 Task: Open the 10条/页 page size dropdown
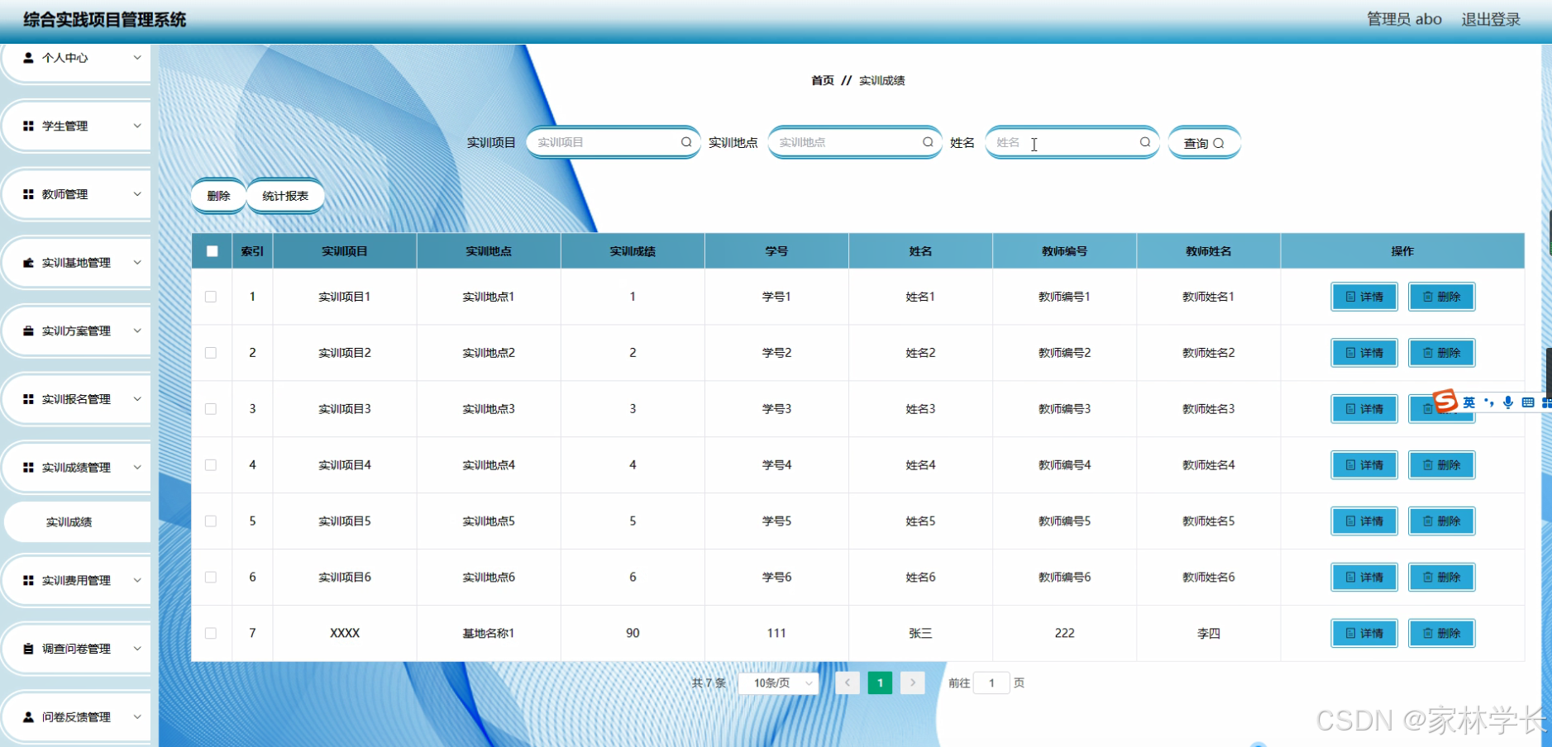(x=777, y=683)
